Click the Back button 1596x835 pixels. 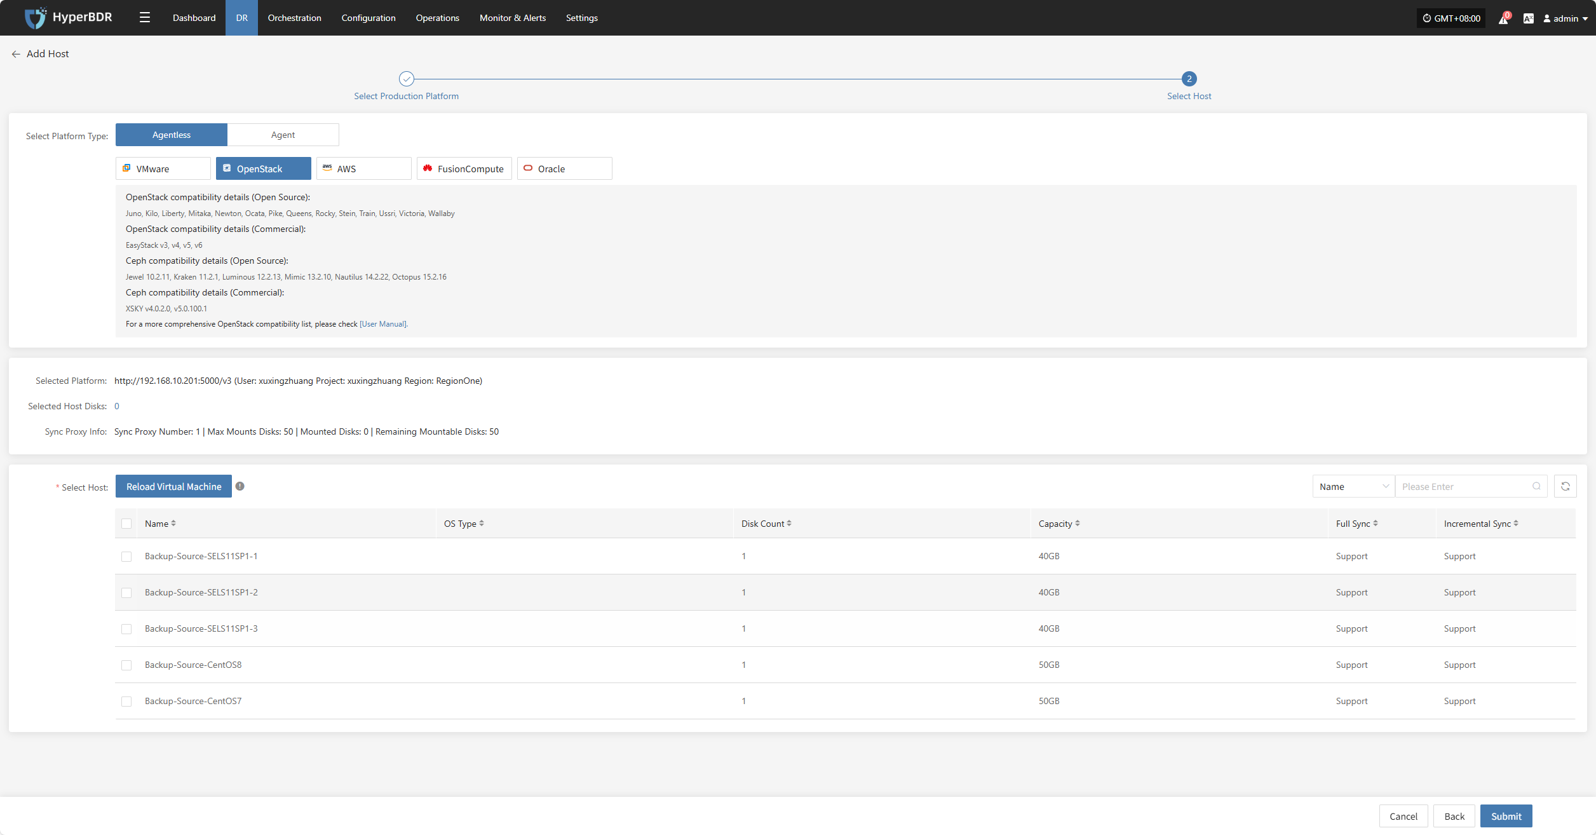click(1454, 816)
